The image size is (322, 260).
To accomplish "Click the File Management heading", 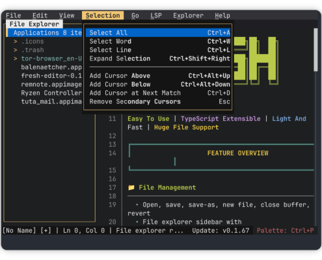I will click(167, 187).
